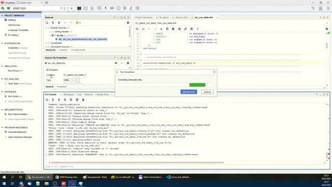Screen dimensions: 332x187
Task: Expand the Verilog Header tree node
Action: 50,32
